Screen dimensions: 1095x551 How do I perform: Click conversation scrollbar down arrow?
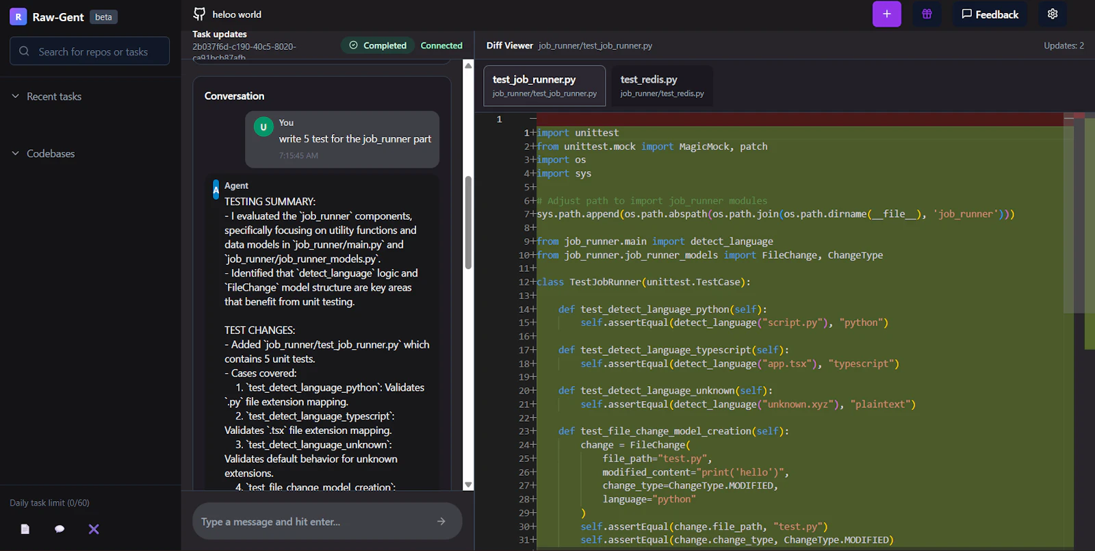pos(468,485)
